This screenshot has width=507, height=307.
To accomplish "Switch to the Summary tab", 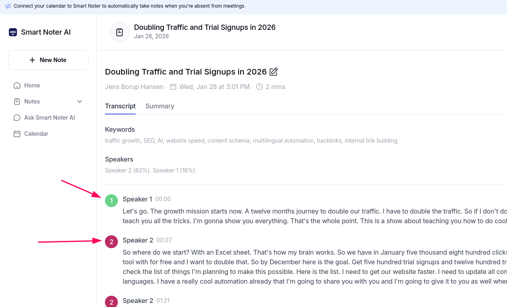I will tap(160, 106).
